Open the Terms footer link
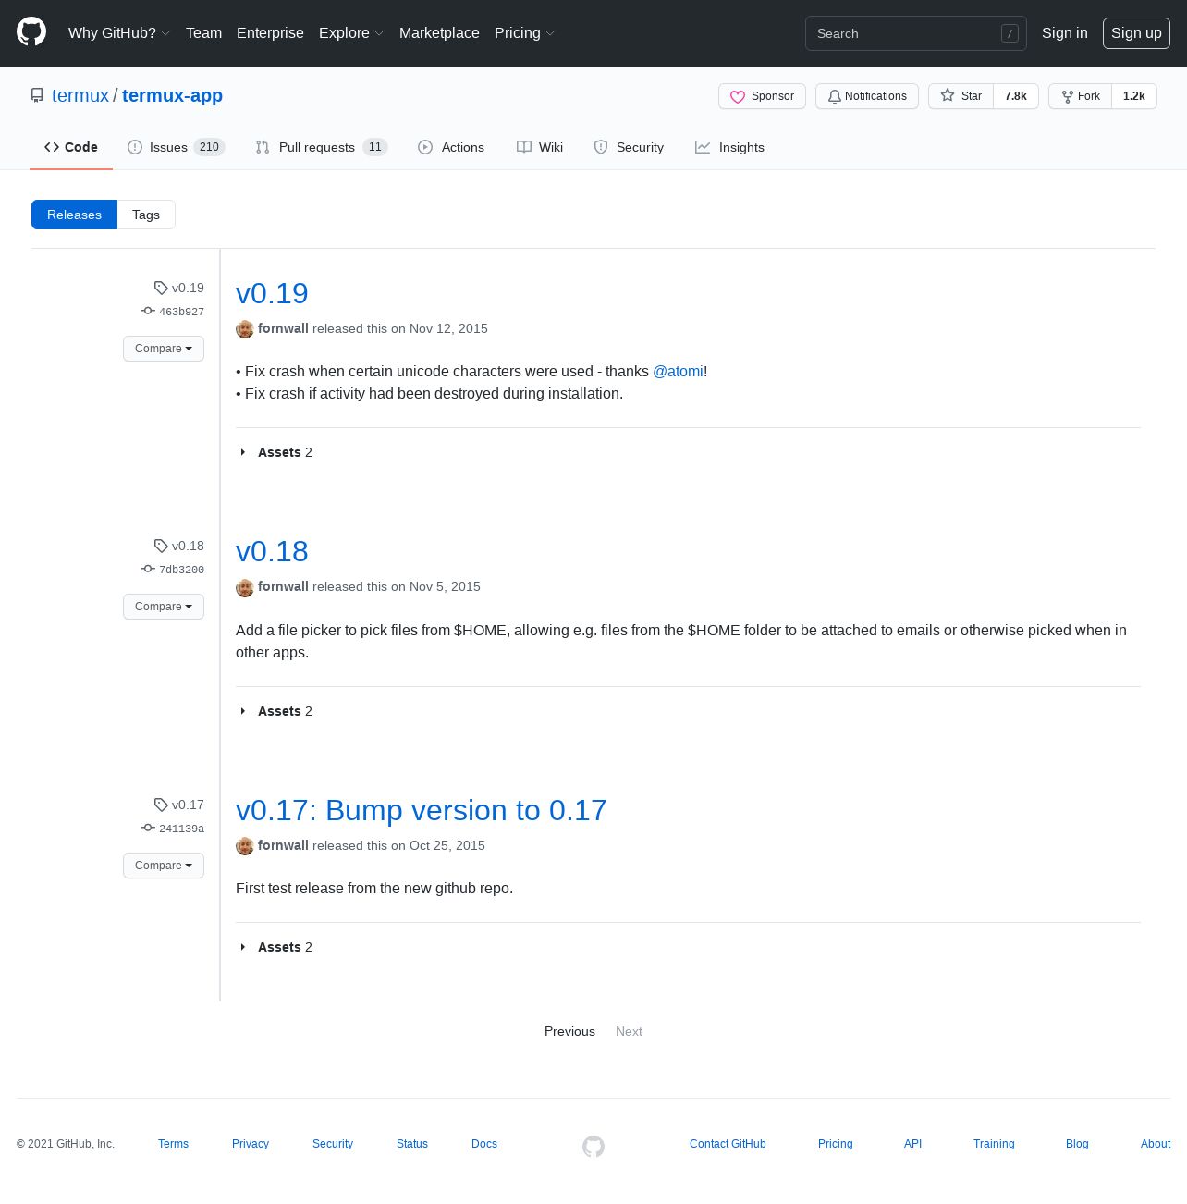1187x1204 pixels. 173,1144
